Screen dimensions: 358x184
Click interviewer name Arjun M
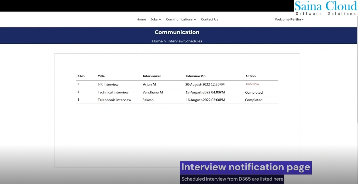coord(149,84)
